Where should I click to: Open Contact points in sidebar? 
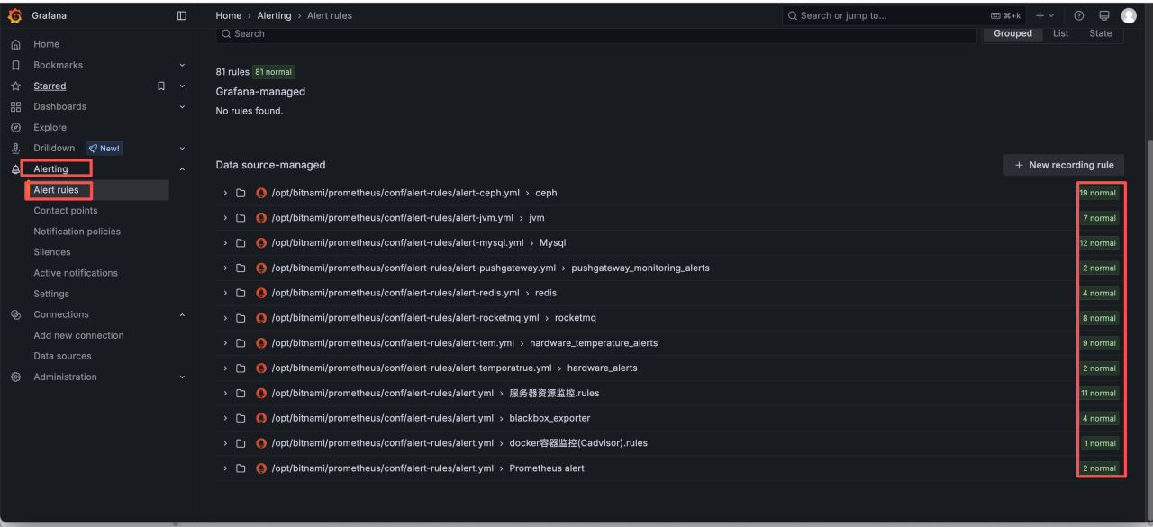click(x=66, y=211)
